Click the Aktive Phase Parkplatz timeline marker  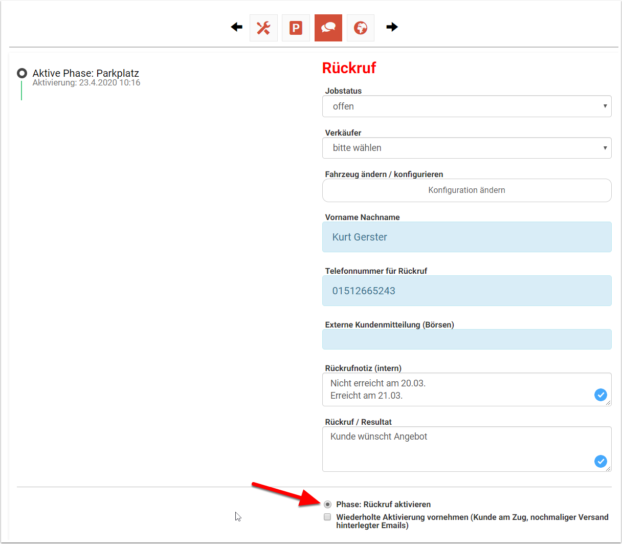pyautogui.click(x=22, y=73)
